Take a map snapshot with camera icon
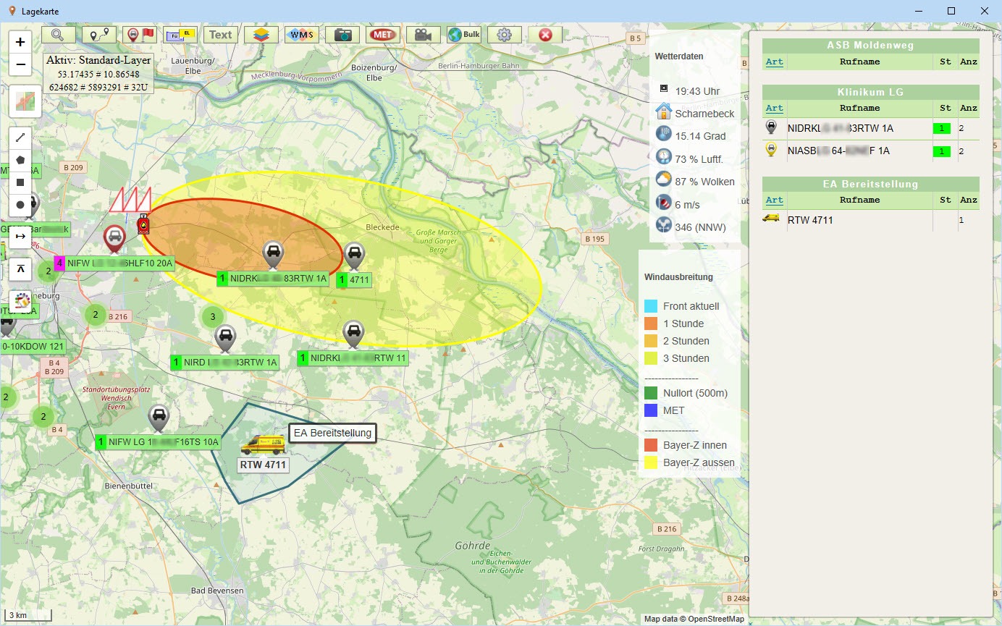Screen dimensions: 1002x626 point(342,35)
